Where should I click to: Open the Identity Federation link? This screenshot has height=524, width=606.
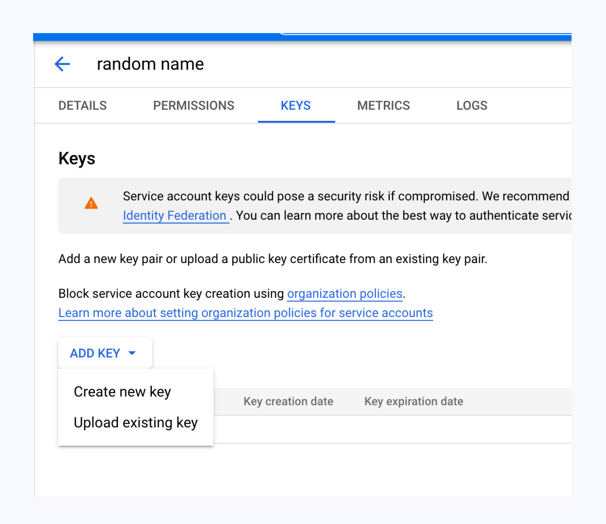pos(175,216)
